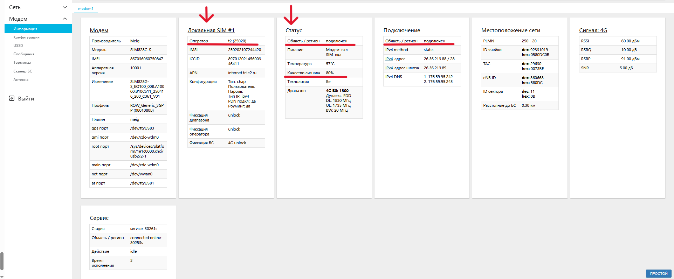674x279 pixels.
Task: Open the Антенна page
Action: click(21, 79)
